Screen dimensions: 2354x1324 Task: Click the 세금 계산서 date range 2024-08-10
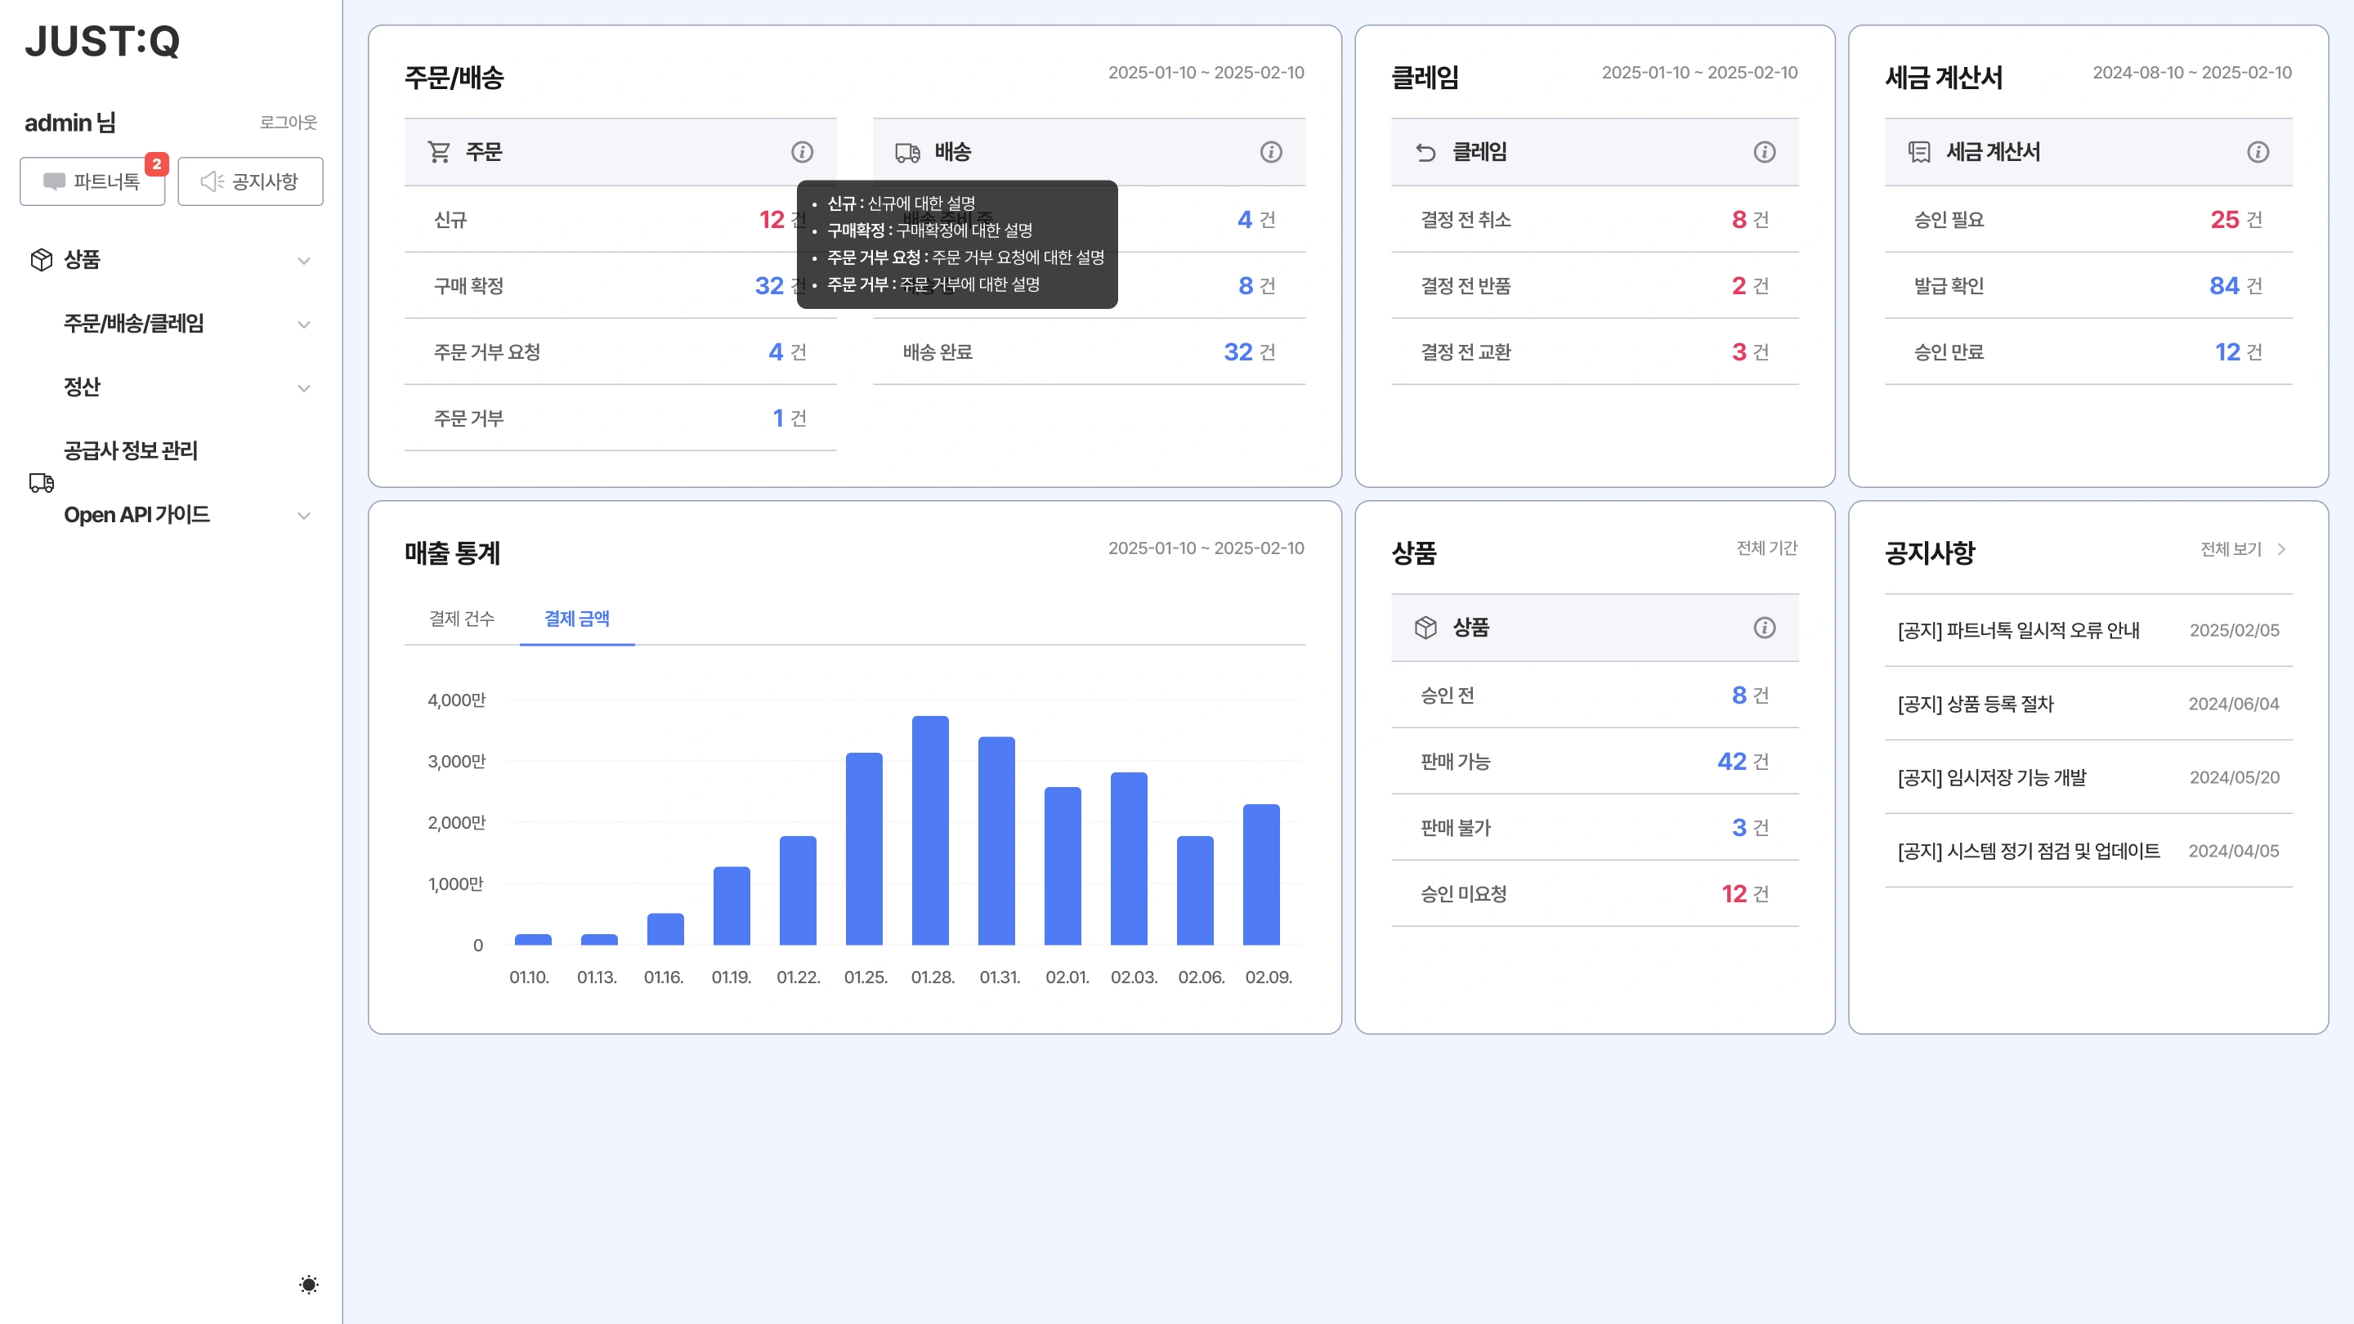(2192, 72)
